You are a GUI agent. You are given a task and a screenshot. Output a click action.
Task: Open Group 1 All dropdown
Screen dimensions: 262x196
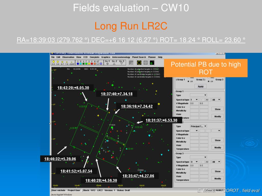(x=216, y=100)
